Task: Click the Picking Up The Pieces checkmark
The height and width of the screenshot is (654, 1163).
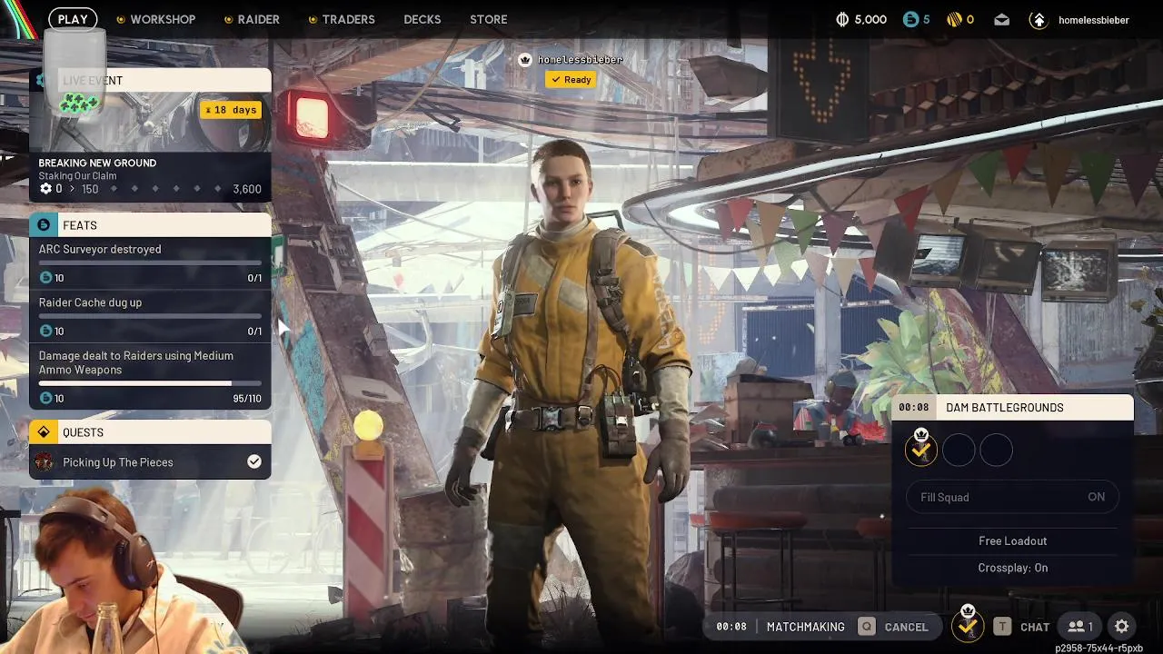Action: pos(254,462)
